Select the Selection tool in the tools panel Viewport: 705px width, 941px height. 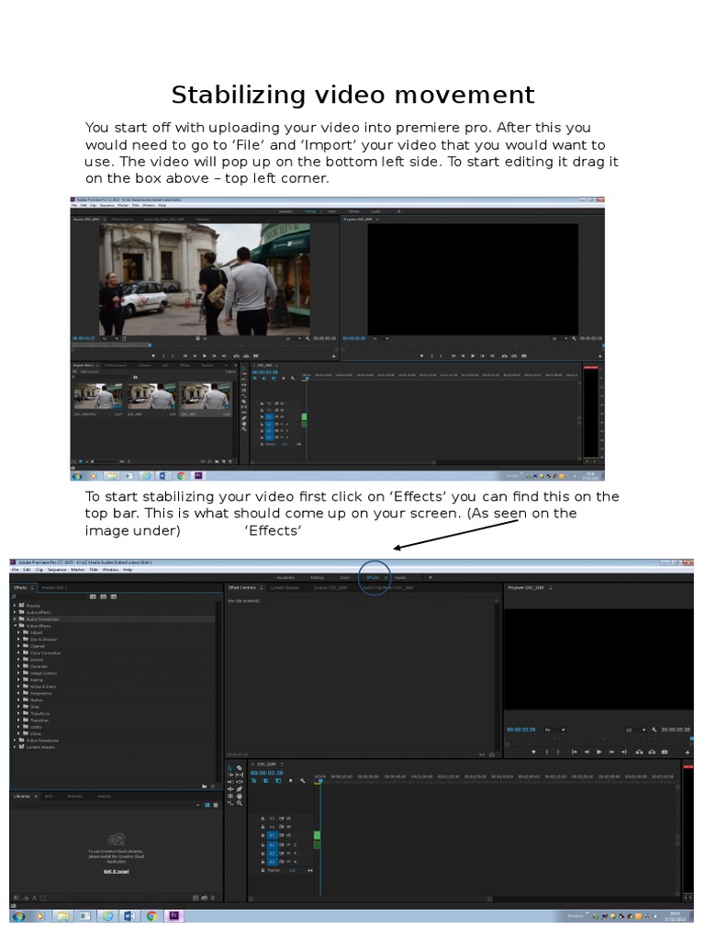click(x=230, y=768)
